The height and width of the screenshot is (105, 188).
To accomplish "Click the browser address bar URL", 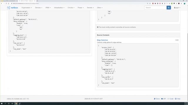I will tap(26, 3).
